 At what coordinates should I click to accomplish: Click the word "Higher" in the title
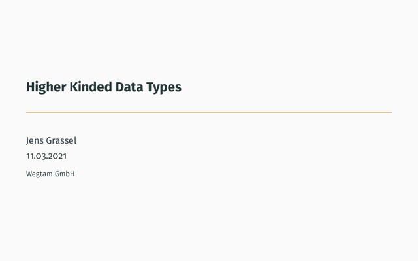[46, 87]
